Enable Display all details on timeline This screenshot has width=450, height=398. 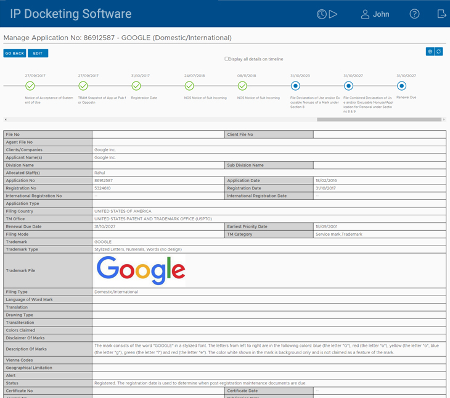point(227,59)
